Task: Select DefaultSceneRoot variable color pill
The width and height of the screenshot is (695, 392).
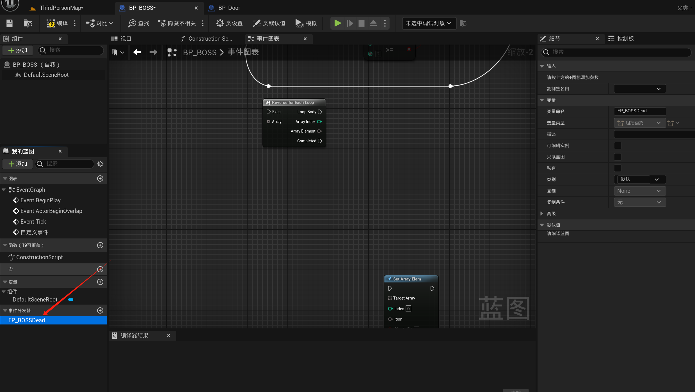Action: point(71,300)
